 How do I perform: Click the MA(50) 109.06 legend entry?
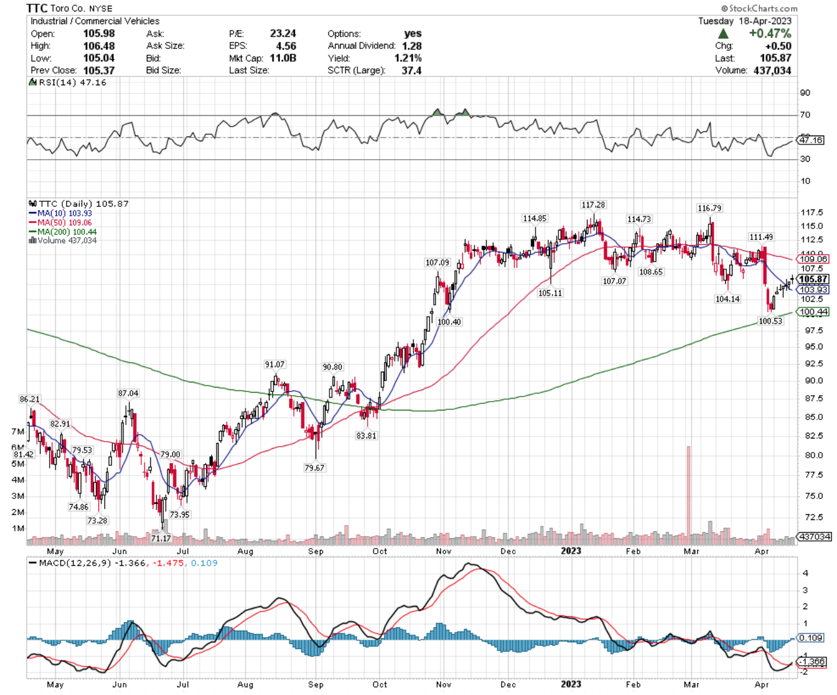click(x=60, y=223)
